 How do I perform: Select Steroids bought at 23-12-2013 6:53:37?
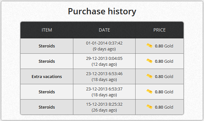tap(47, 92)
